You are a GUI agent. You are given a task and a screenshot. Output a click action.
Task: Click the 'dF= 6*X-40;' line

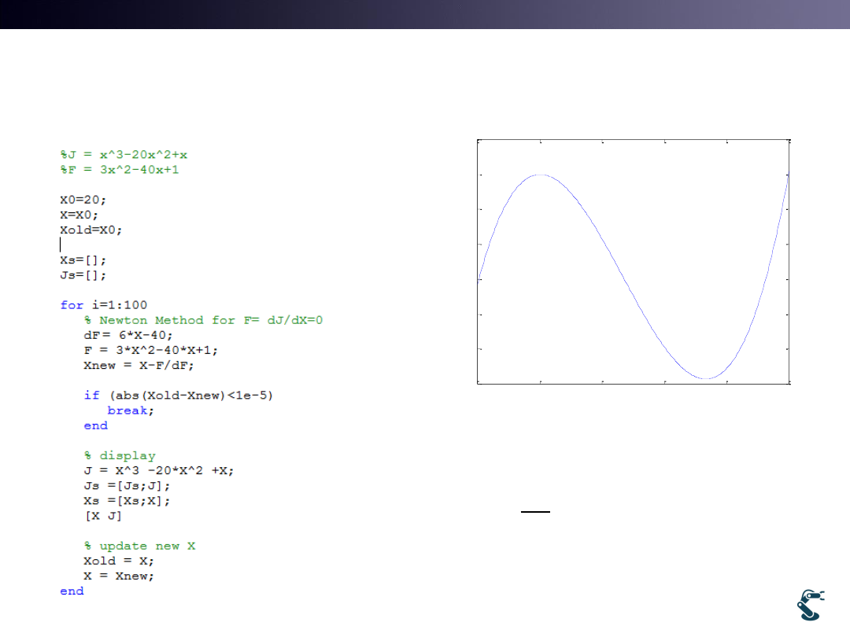pyautogui.click(x=128, y=335)
